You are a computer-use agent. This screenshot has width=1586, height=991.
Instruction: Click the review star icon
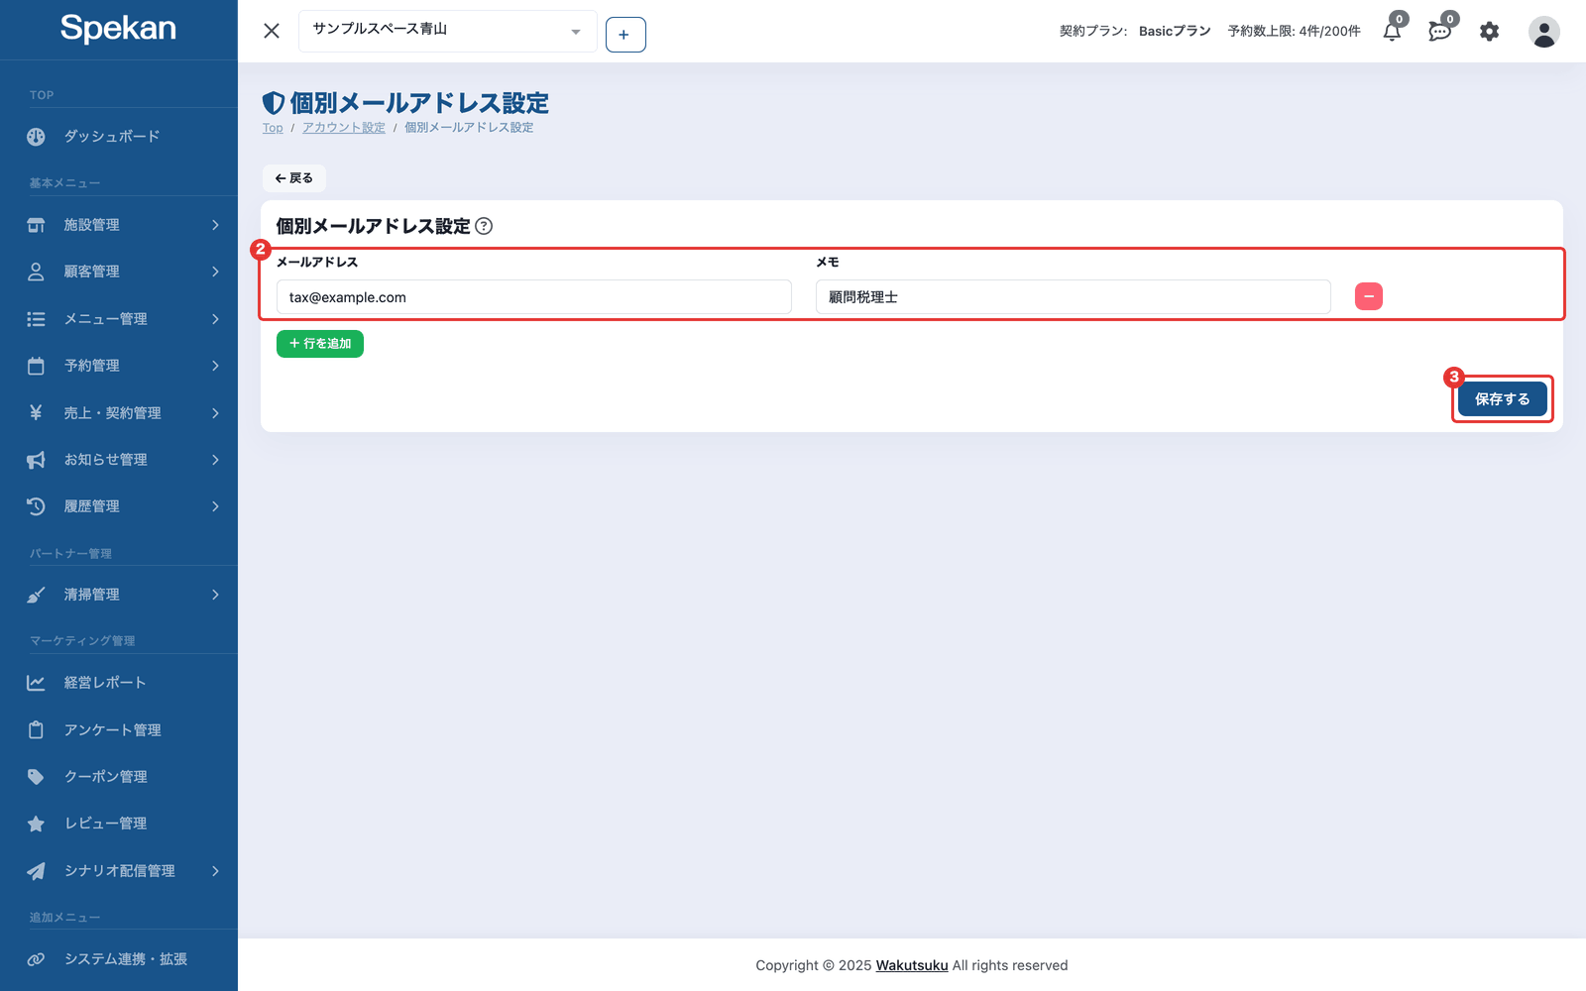point(36,824)
